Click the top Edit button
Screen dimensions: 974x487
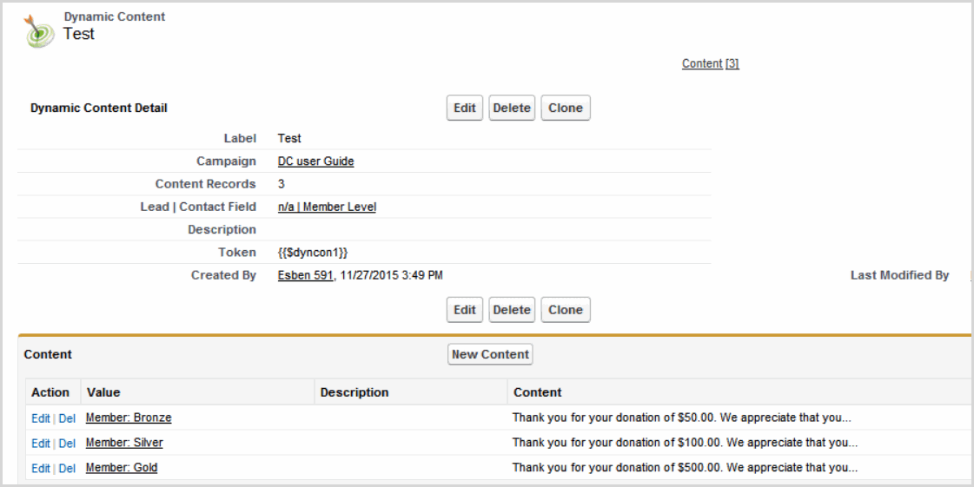[465, 109]
